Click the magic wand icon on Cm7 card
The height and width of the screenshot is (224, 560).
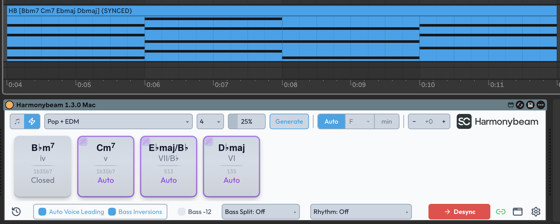point(83,141)
